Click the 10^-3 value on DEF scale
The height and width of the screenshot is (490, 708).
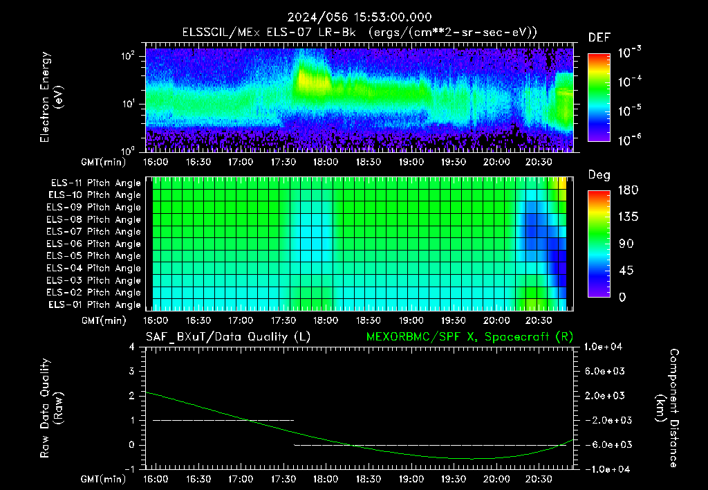click(630, 53)
